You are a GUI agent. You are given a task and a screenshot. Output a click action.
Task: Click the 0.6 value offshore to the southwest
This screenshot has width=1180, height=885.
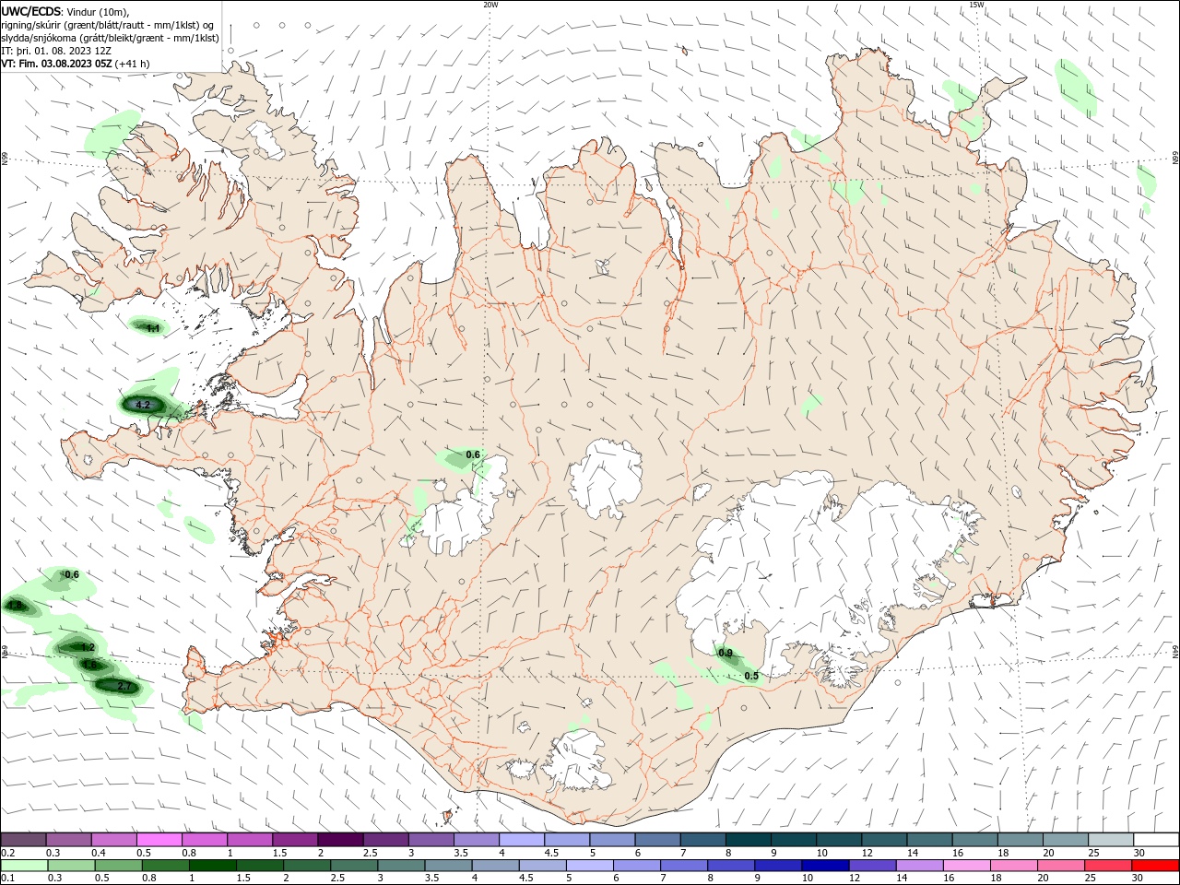click(x=72, y=574)
